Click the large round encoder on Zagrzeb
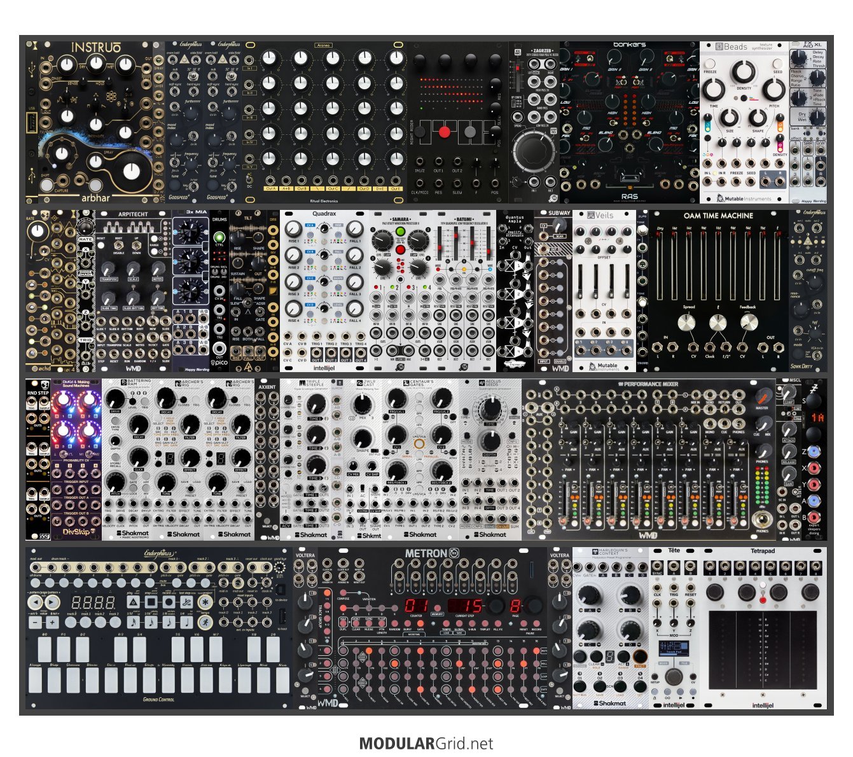 (x=534, y=153)
